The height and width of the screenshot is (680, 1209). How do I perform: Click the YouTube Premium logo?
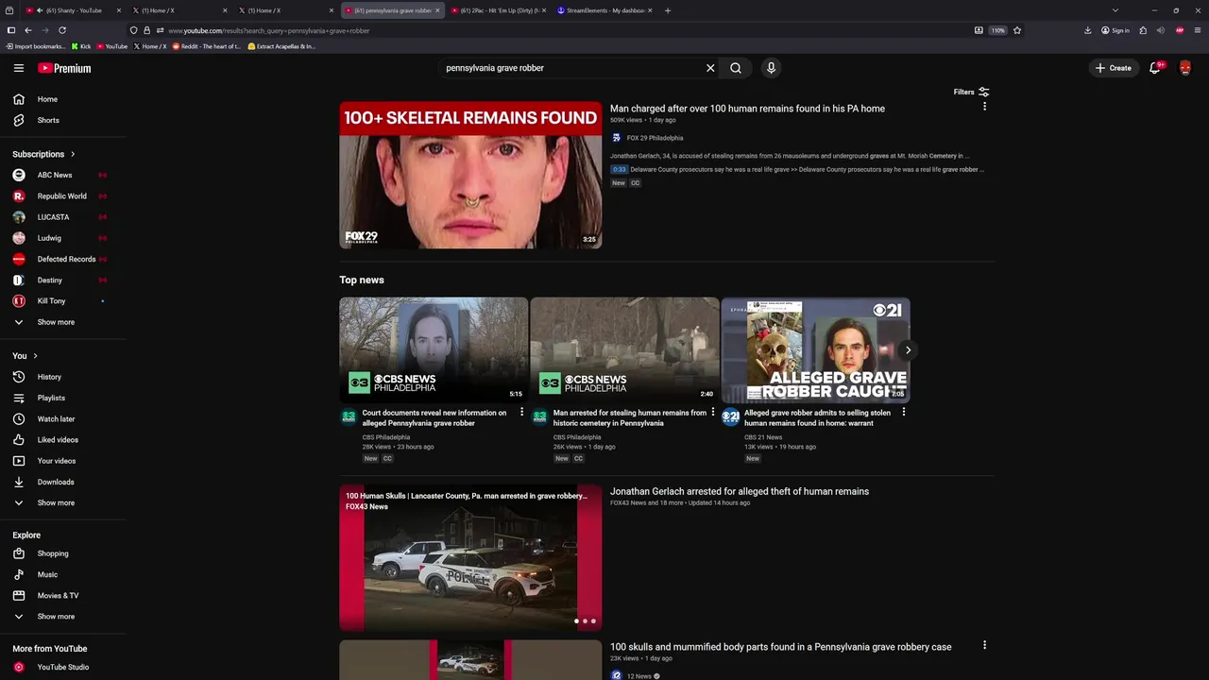(64, 68)
